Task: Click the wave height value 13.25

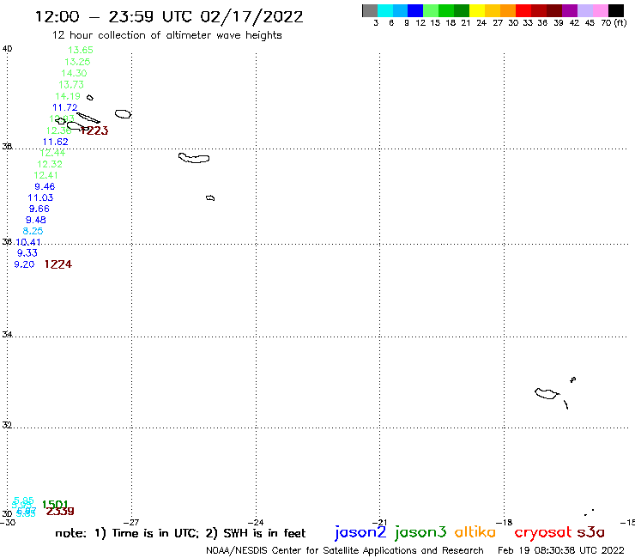Action: (x=77, y=62)
